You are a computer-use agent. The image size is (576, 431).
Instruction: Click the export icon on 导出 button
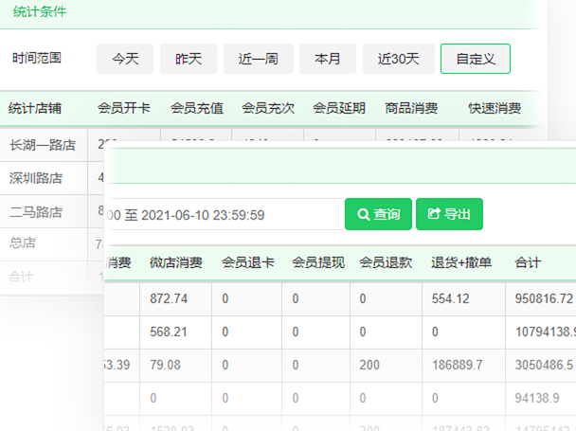[x=435, y=215]
